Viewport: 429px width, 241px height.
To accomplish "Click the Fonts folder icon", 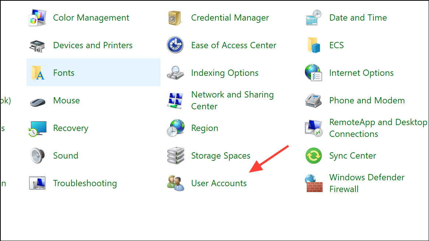I will (38, 73).
